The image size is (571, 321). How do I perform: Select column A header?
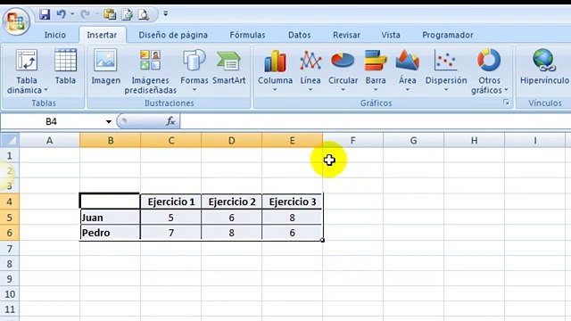click(50, 141)
